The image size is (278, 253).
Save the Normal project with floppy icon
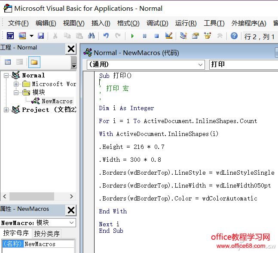(41, 36)
